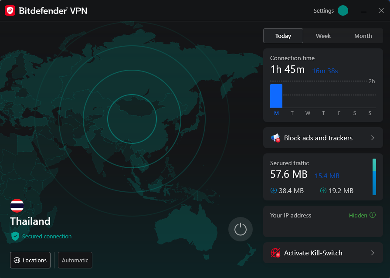Image resolution: width=390 pixels, height=278 pixels.
Task: Click the Bitdefender shield logo icon
Action: point(10,11)
